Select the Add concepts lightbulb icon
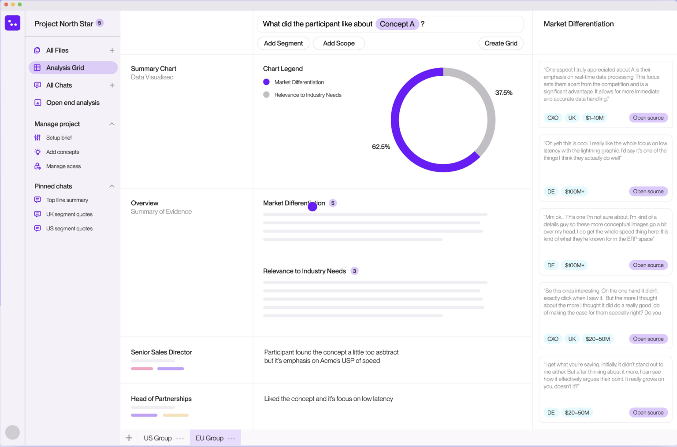The height and width of the screenshot is (447, 677). coord(37,151)
